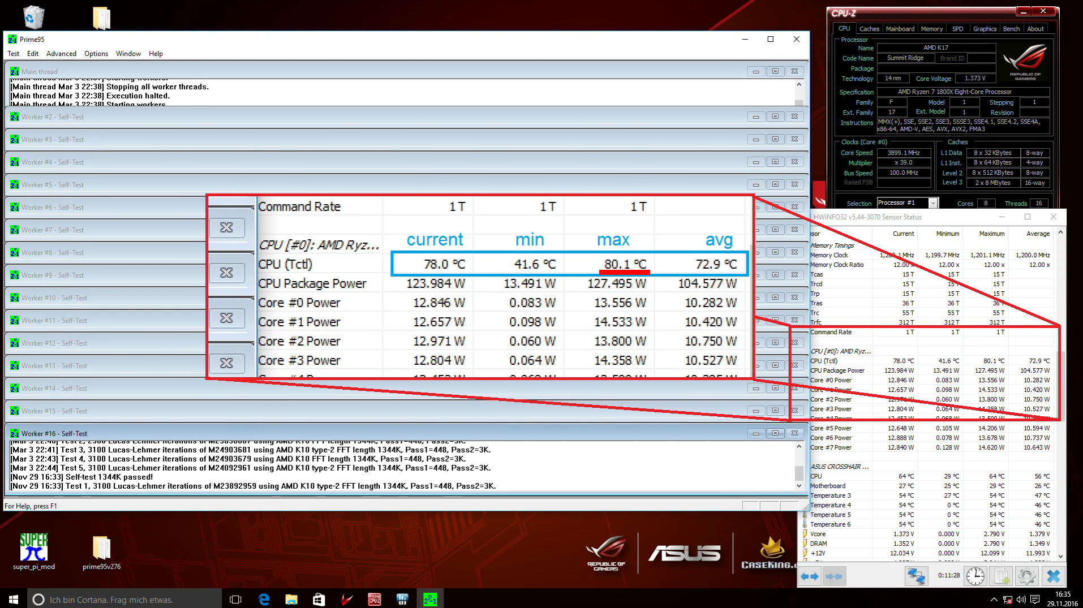Open the Recycle Bin desktop icon
Screen dimensions: 1083x608
click(33, 18)
